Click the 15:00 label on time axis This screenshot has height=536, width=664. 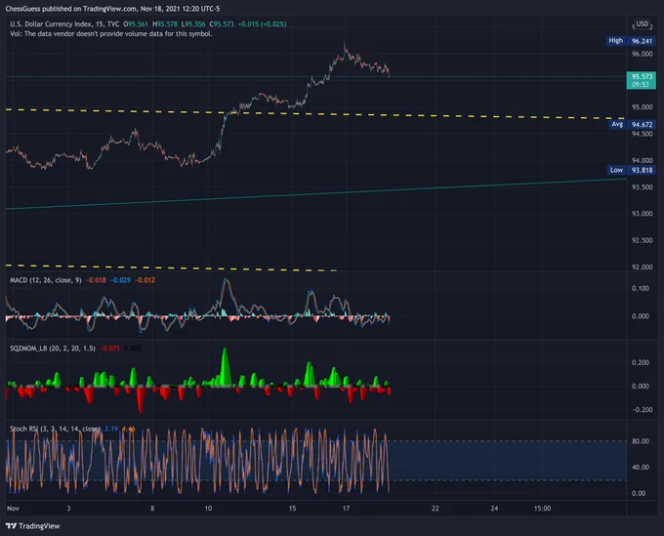[x=543, y=509]
